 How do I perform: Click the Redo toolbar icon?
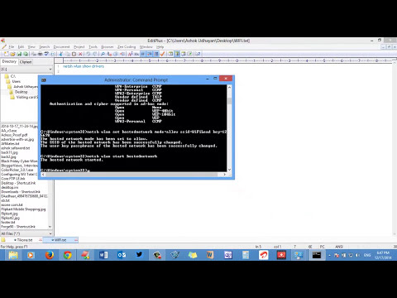(94, 54)
